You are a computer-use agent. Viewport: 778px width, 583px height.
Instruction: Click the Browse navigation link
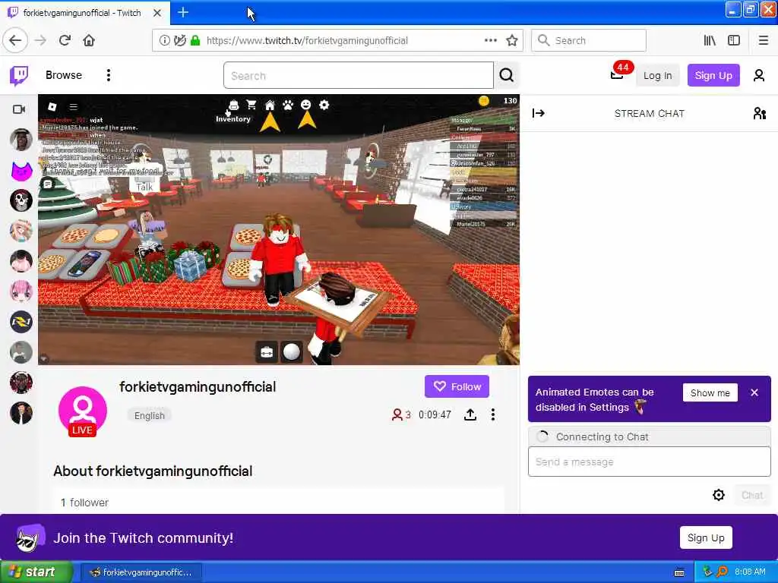point(64,75)
